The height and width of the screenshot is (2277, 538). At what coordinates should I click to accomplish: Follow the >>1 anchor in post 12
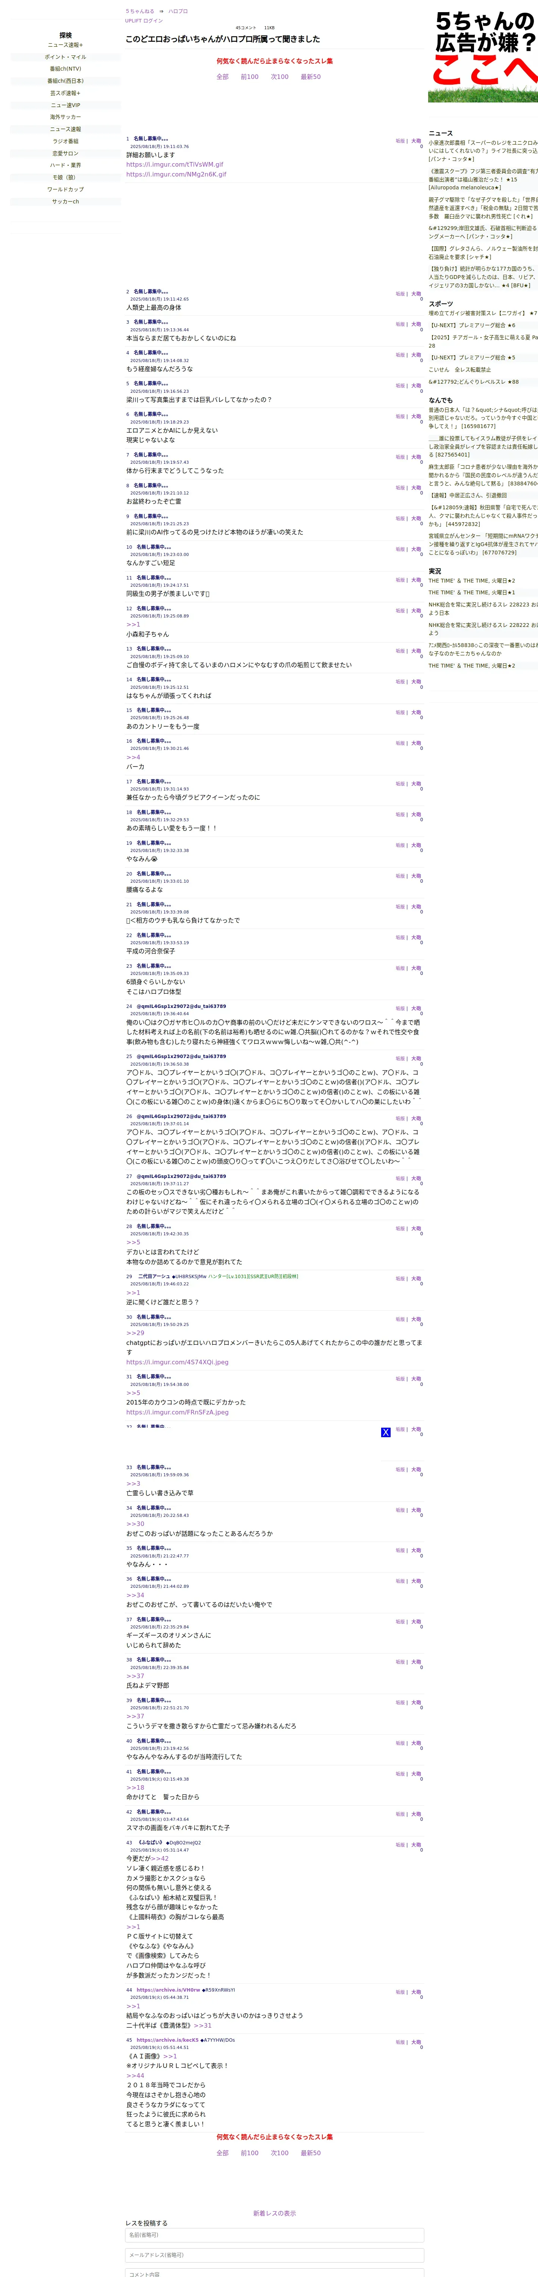[133, 625]
